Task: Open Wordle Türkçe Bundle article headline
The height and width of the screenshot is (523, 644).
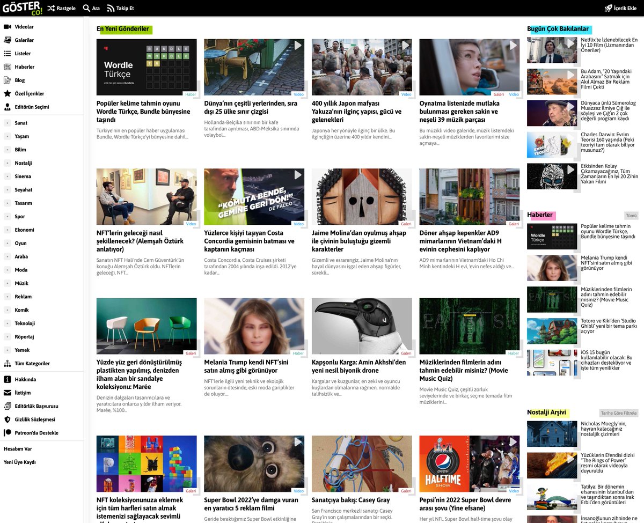Action: coord(143,112)
